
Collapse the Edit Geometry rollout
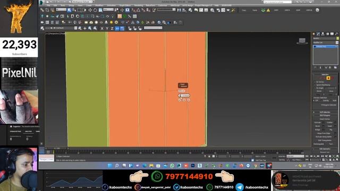click(x=325, y=149)
